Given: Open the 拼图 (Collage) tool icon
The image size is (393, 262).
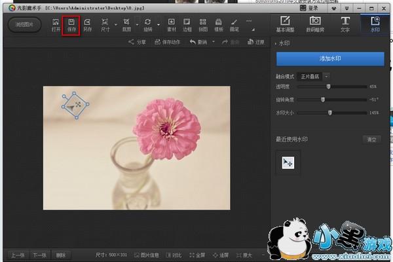Looking at the screenshot, I should pyautogui.click(x=203, y=24).
